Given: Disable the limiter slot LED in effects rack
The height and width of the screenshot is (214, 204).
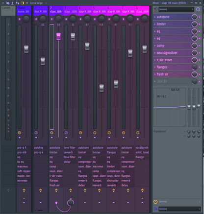Looking at the screenshot, I should (200, 24).
